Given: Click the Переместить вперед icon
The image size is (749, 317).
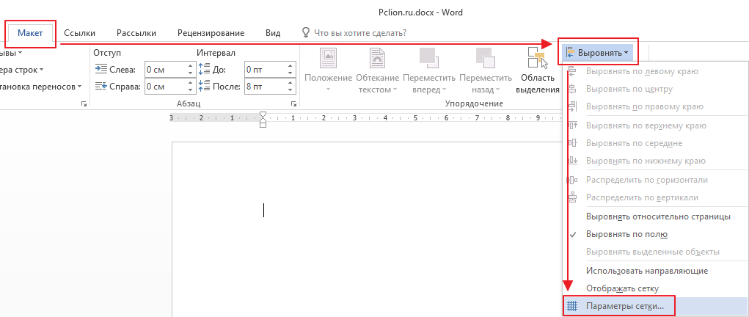Looking at the screenshot, I should pyautogui.click(x=427, y=59).
